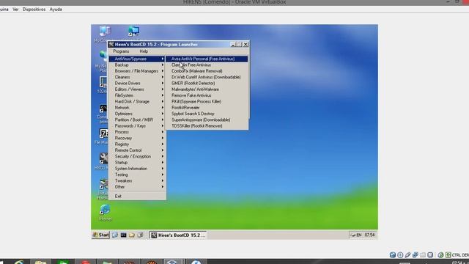Launch Avira AntiVir Personal (Free Antivirus)
The width and height of the screenshot is (469, 264).
207,59
